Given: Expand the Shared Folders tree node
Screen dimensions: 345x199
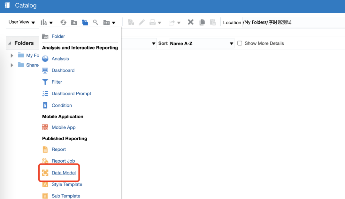Looking at the screenshot, I should 12,65.
